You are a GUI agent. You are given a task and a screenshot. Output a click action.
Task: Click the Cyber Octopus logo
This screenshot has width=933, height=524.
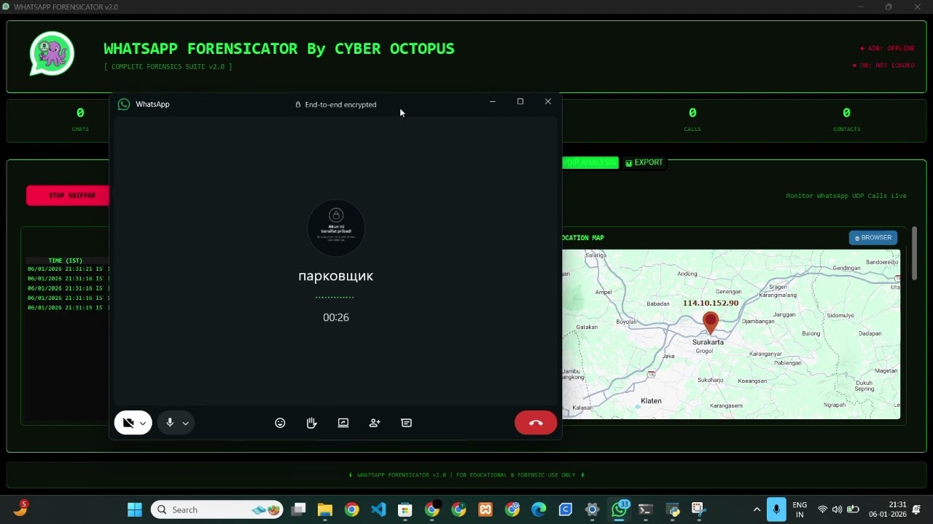(52, 54)
